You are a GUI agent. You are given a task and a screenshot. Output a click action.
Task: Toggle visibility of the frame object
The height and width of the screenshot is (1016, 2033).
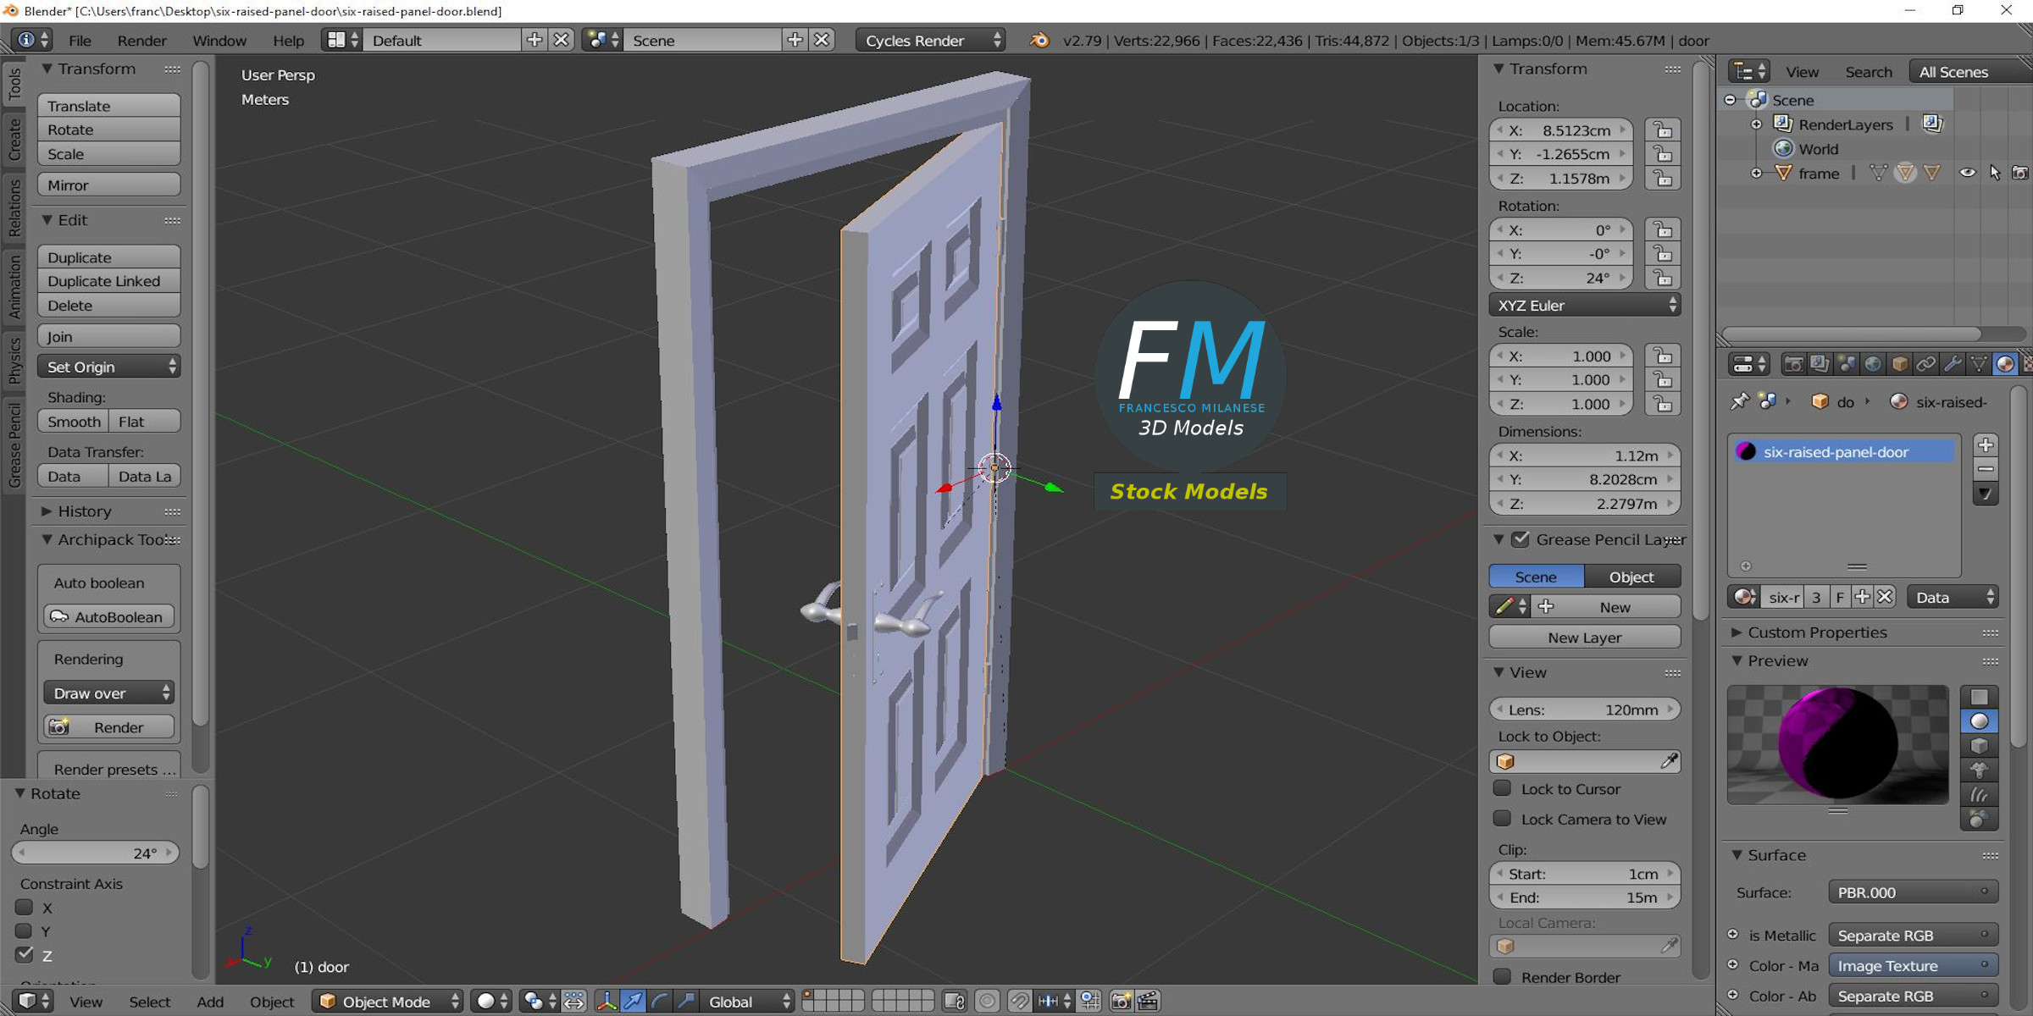[x=1967, y=173]
